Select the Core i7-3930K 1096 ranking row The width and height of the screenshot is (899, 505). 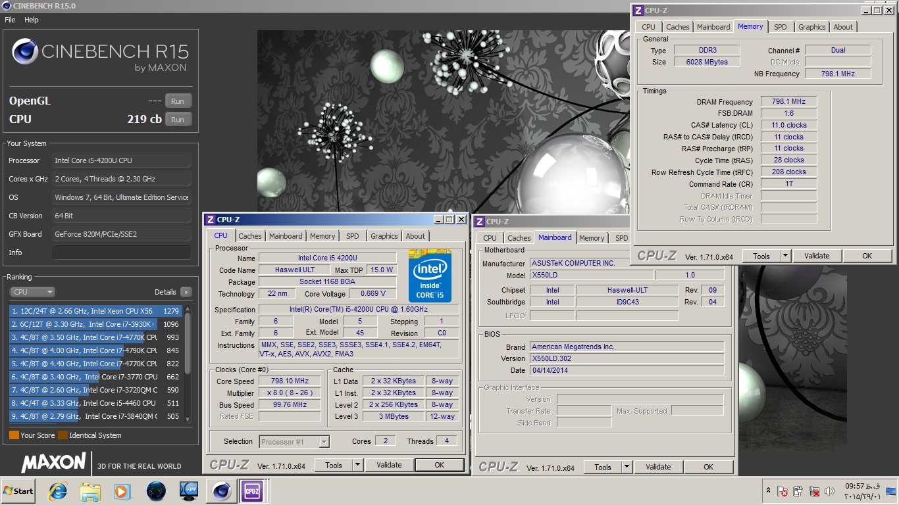pyautogui.click(x=95, y=324)
